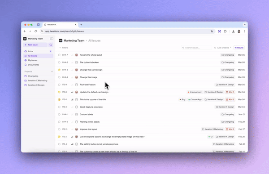The image size is (269, 174).
Task: Click the Chrome App label on ITE-5
Action: tap(195, 99)
